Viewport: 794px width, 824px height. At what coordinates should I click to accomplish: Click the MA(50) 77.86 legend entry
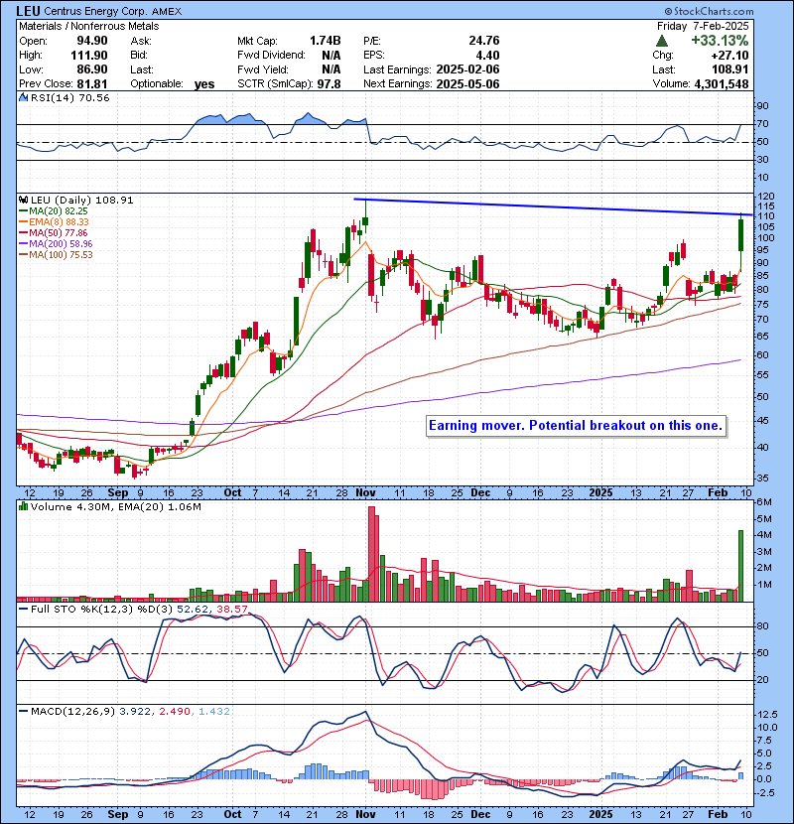[x=53, y=232]
